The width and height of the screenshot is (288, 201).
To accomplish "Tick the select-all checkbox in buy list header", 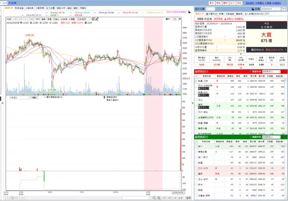I will pos(196,76).
